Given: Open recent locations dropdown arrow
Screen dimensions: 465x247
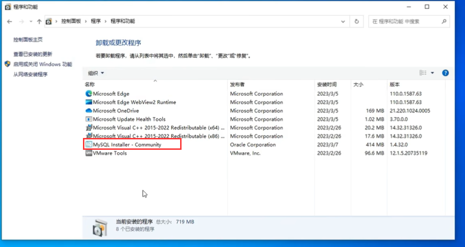Looking at the screenshot, I should coord(31,21).
